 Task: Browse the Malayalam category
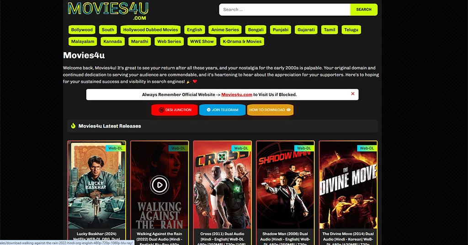[83, 41]
